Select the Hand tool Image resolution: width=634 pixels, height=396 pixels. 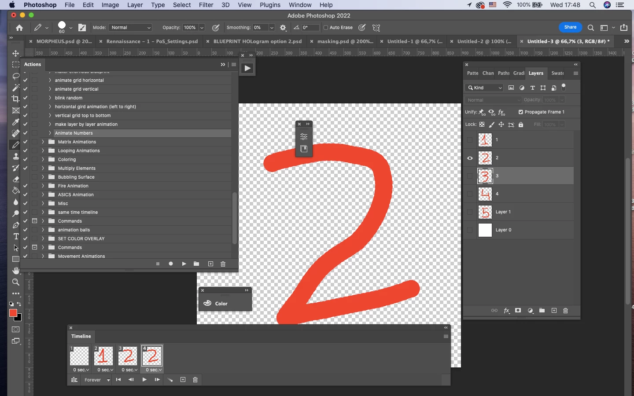pyautogui.click(x=16, y=271)
